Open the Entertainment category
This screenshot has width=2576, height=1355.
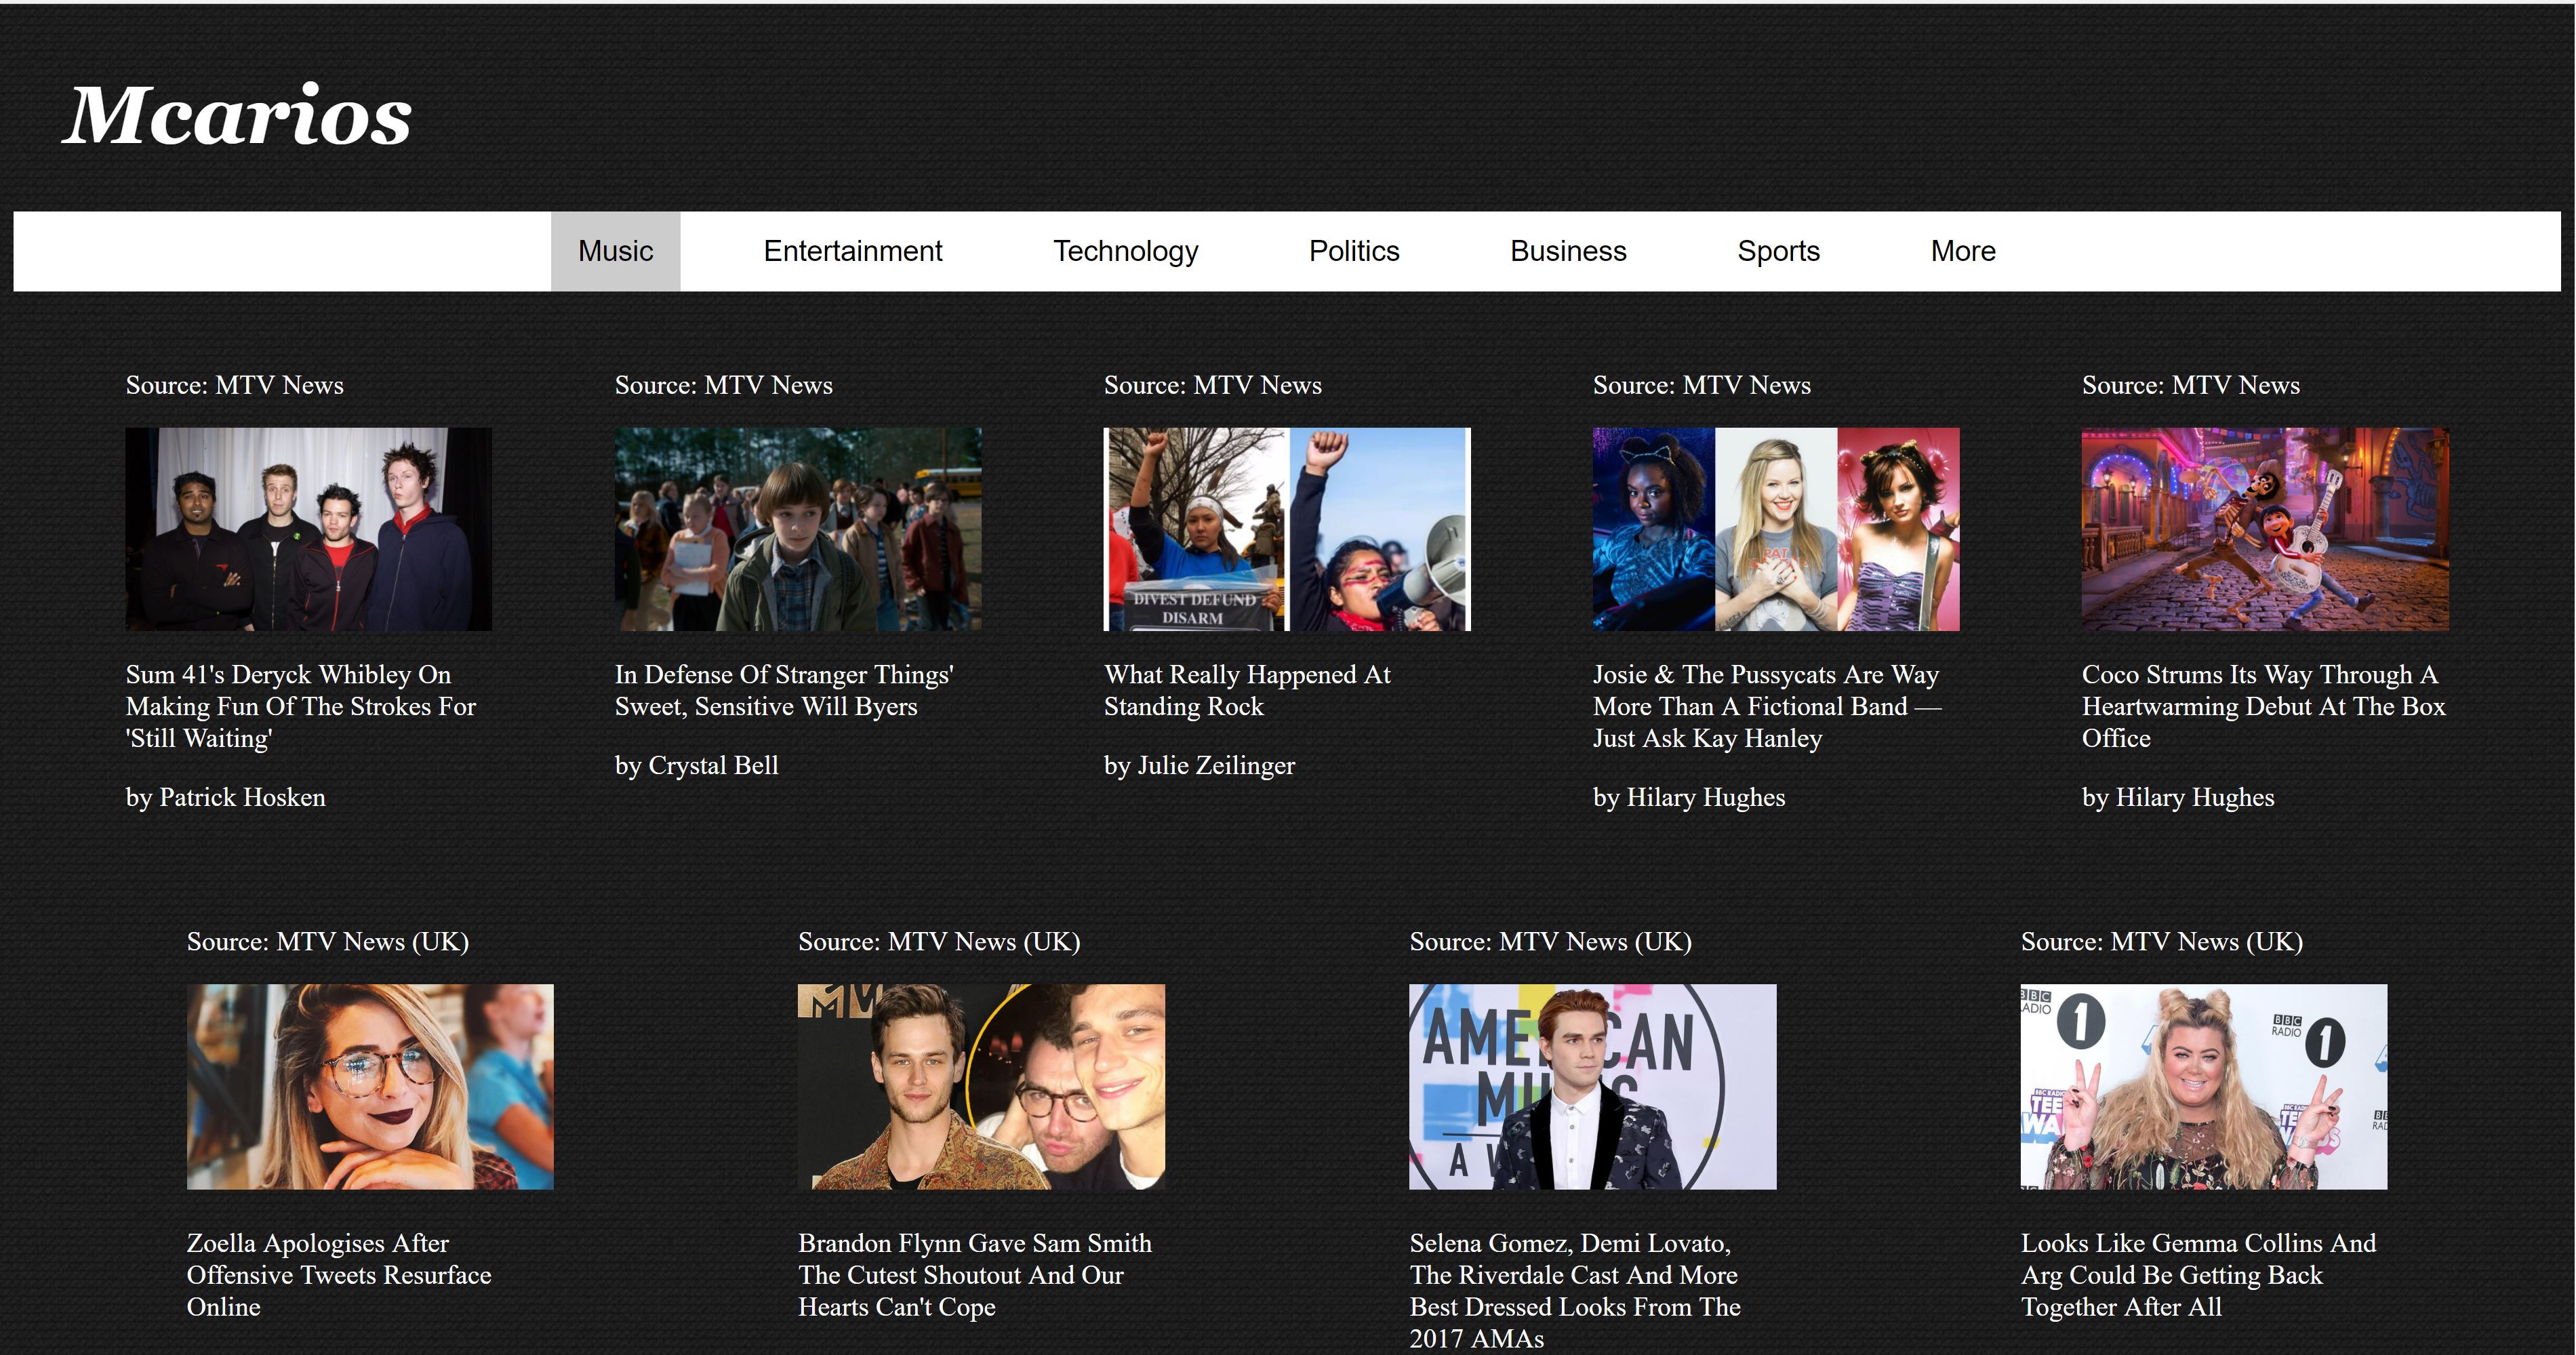point(852,251)
